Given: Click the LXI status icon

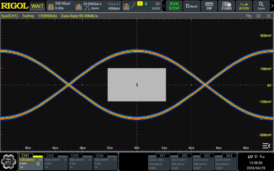Looking at the screenshot, I should [x=250, y=157].
